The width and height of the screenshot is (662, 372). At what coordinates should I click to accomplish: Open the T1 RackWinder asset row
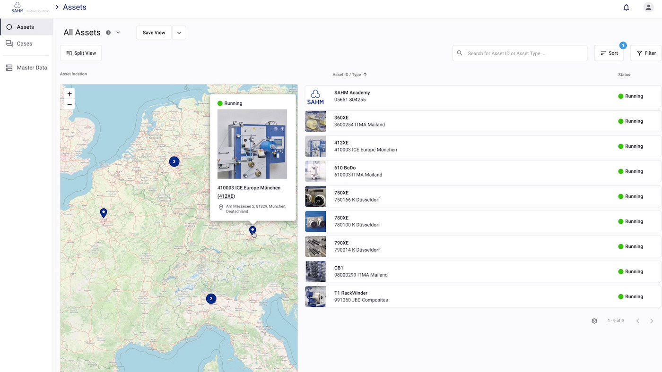[x=483, y=296]
